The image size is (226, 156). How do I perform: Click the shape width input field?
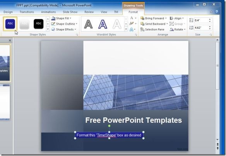click(201, 27)
